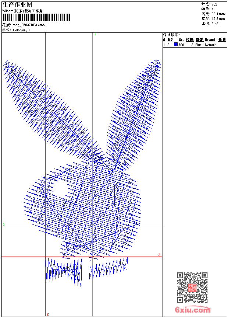Click the QR code image

(192, 288)
